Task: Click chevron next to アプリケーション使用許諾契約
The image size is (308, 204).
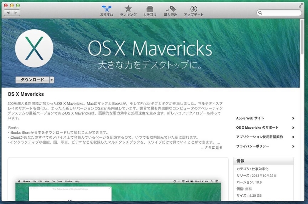Action: click(x=293, y=137)
